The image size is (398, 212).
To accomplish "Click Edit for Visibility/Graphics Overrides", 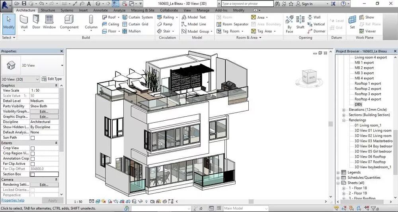I will point(44,112).
